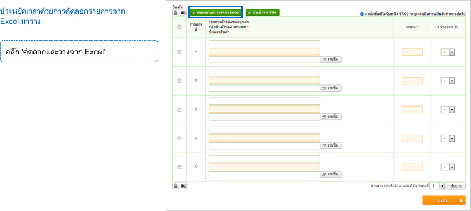Screen dimensions: 471x211
Task: Click the 'รายการที่' column header text
Action: pyautogui.click(x=196, y=27)
